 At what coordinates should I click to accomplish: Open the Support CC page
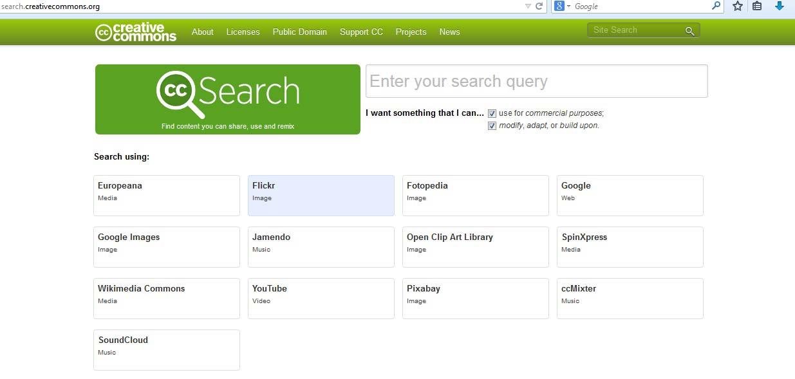pyautogui.click(x=361, y=32)
